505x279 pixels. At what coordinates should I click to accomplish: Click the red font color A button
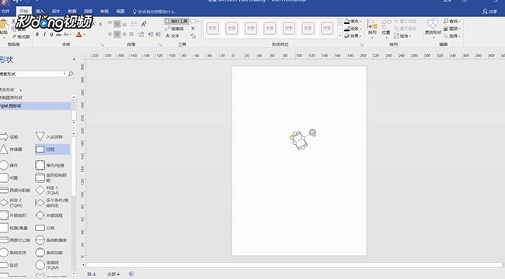(x=79, y=34)
